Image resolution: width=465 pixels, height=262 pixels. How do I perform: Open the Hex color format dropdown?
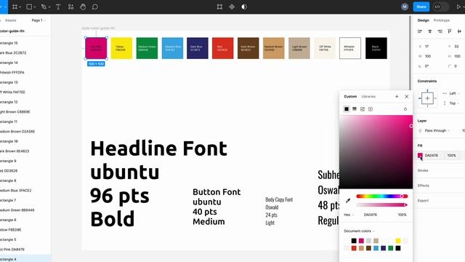[349, 215]
